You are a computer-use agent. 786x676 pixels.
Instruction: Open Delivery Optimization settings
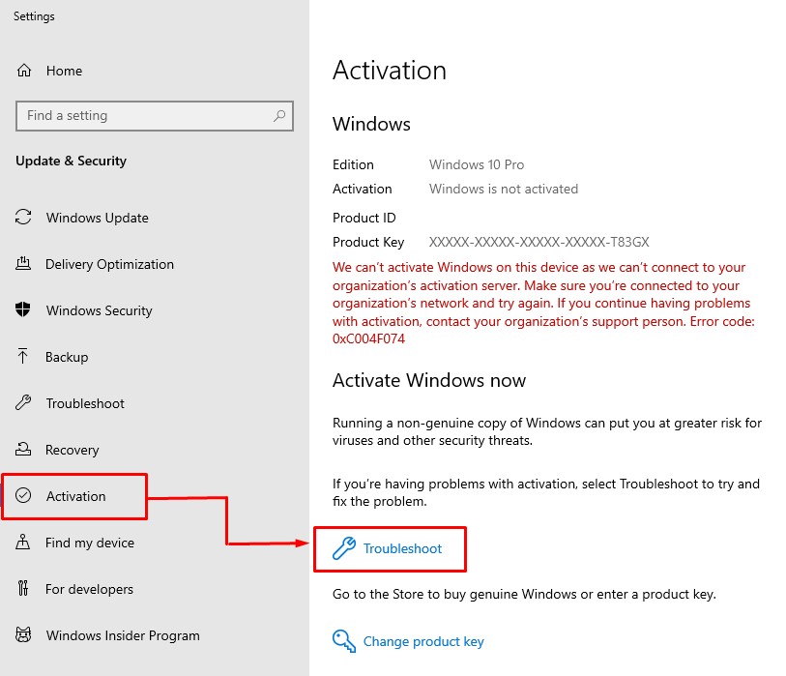tap(22, 264)
